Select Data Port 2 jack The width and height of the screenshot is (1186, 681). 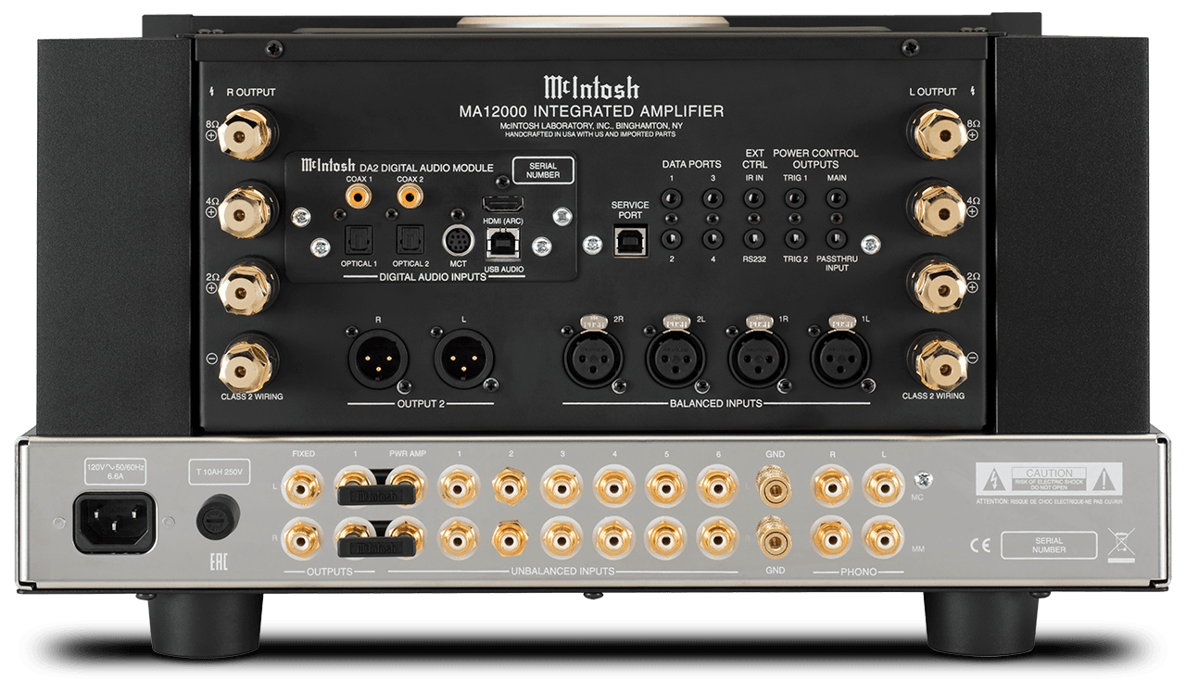coord(671,239)
